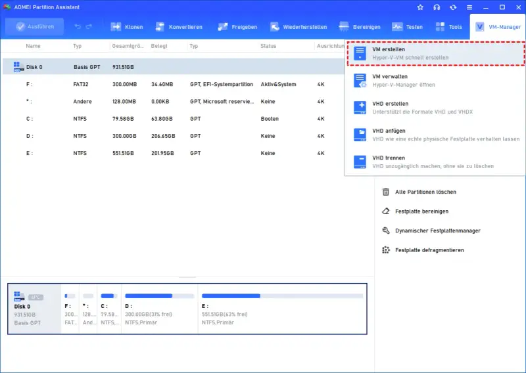Click the Konvertieren toolbar icon
This screenshot has height=373, width=526.
coord(160,27)
